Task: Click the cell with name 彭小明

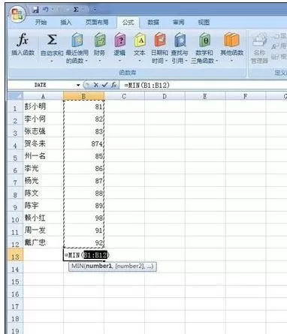Action: pos(43,107)
